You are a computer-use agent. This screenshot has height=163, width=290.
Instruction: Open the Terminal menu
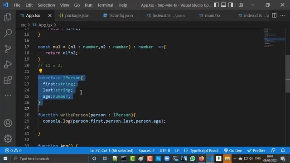[x=106, y=5]
